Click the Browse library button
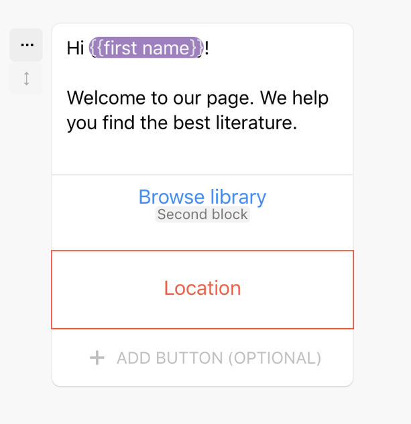Screen dimensions: 411x424 pos(202,197)
